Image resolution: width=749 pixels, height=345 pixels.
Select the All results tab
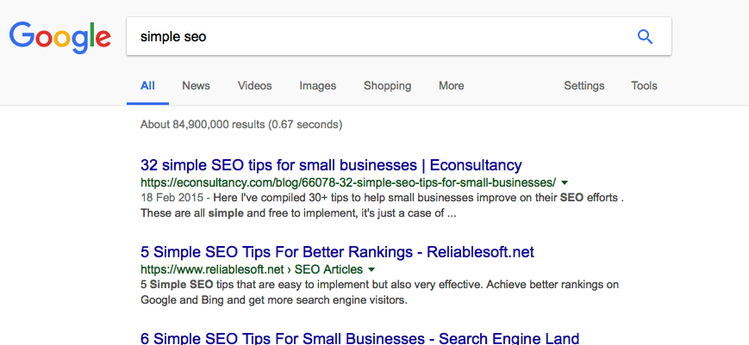point(147,86)
